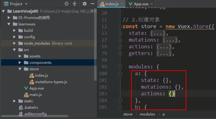216x119 pixels.
Task: Expand folded state block on line 13
Action: 120,33
